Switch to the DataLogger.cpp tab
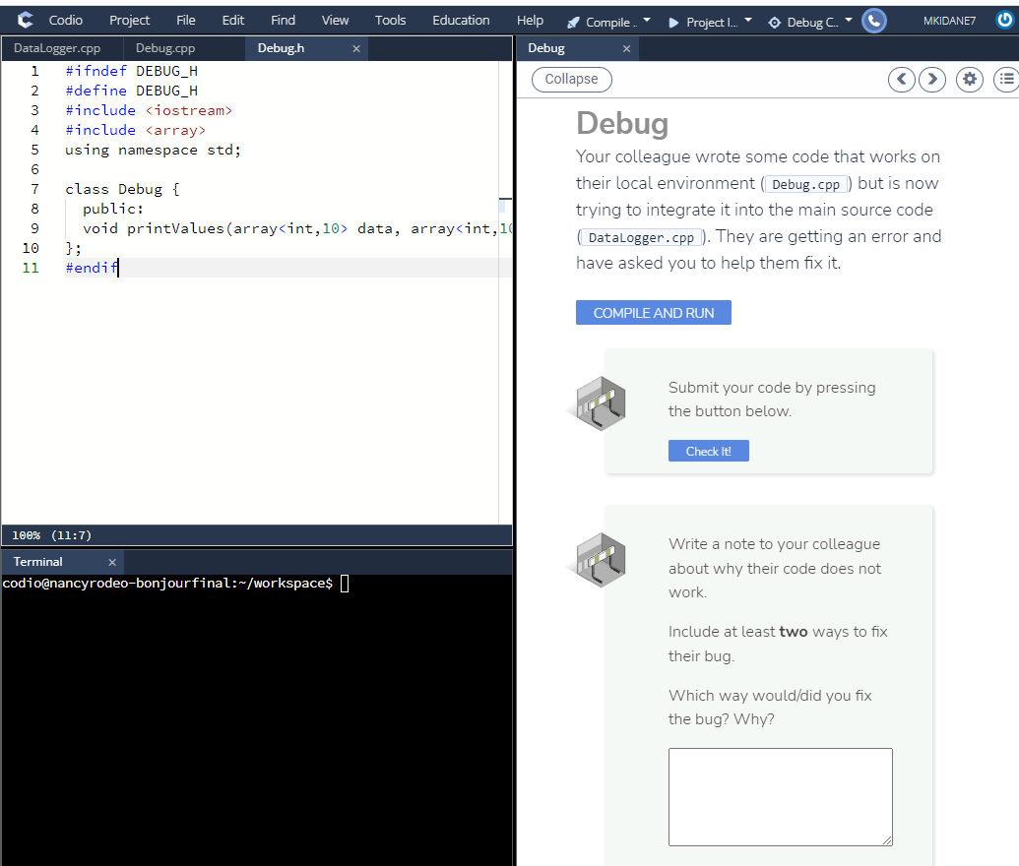This screenshot has width=1019, height=866. [x=59, y=47]
